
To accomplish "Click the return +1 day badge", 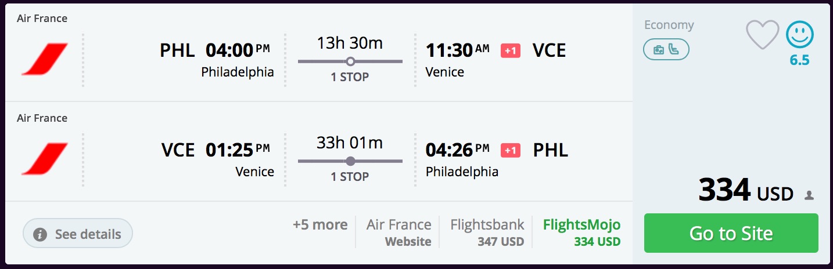I will point(511,151).
